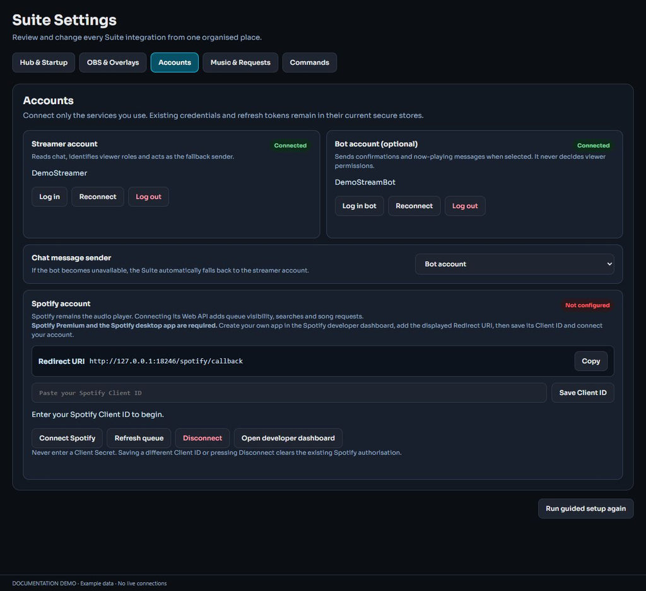The image size is (646, 591).
Task: Open the Spotify developer dashboard
Action: tap(288, 438)
